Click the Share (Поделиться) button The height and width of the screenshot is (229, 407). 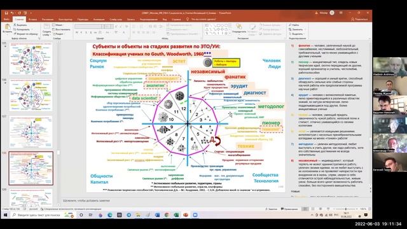pos(359,19)
